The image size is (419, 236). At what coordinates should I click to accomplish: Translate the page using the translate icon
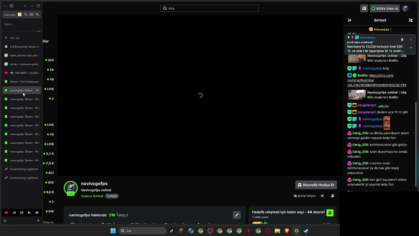(37, 14)
